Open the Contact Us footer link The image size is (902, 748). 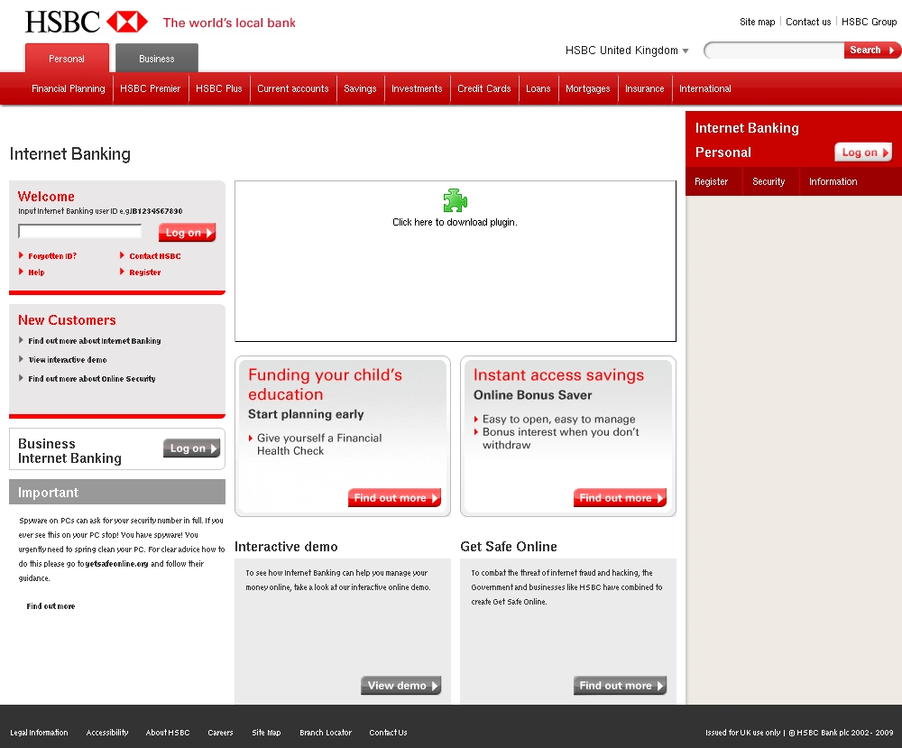click(x=388, y=733)
